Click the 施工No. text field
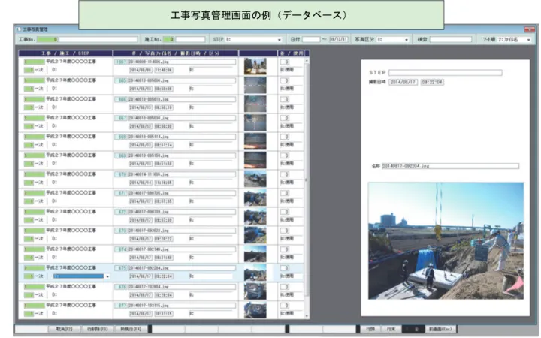541x338 pixels. coord(190,40)
